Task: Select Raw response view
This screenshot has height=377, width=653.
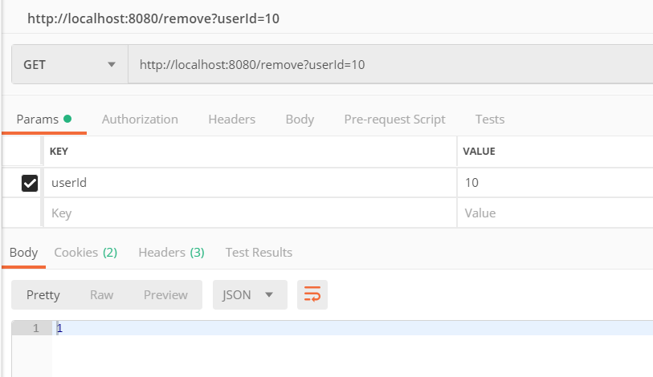Action: [x=102, y=294]
